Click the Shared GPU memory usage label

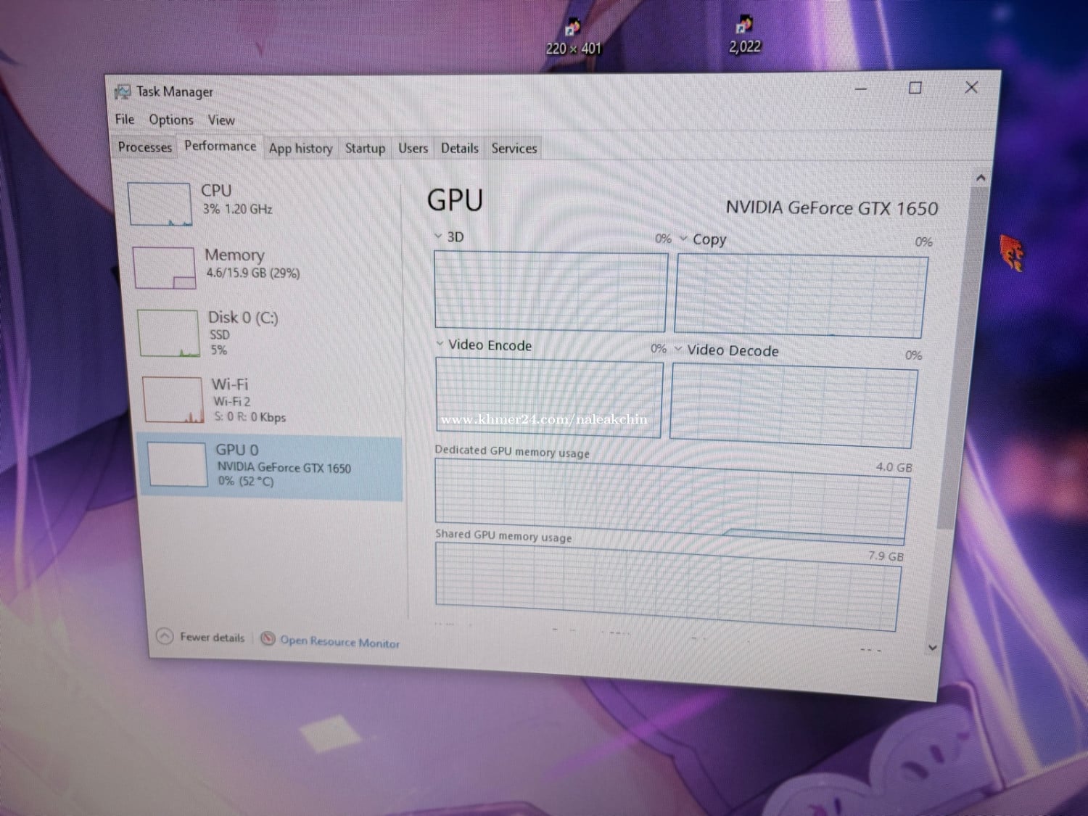(503, 535)
